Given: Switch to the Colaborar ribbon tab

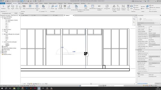Looking at the screenshot, I should point(60,3).
